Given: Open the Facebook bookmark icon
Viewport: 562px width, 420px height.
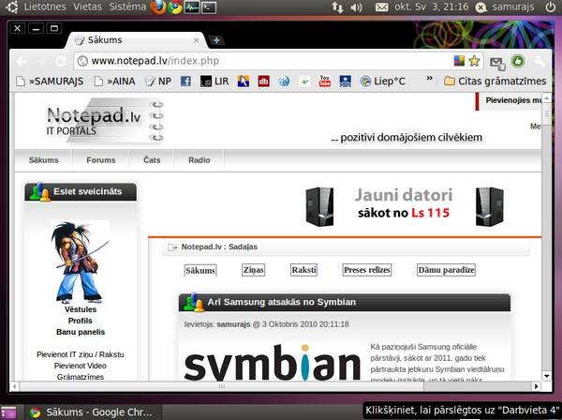Looking at the screenshot, I should pos(185,82).
